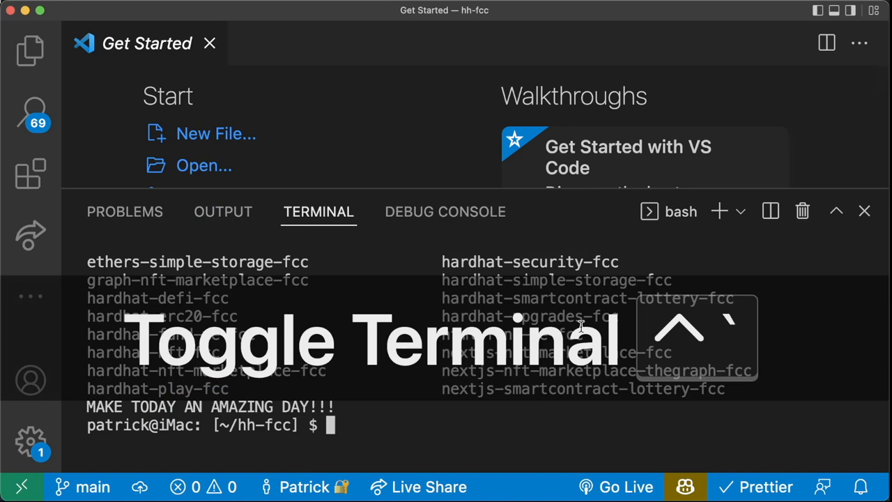Switch to the DEBUG CONSOLE tab
The image size is (892, 502).
(x=445, y=211)
